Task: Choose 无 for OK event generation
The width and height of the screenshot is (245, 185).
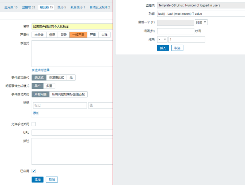Action: point(71,78)
